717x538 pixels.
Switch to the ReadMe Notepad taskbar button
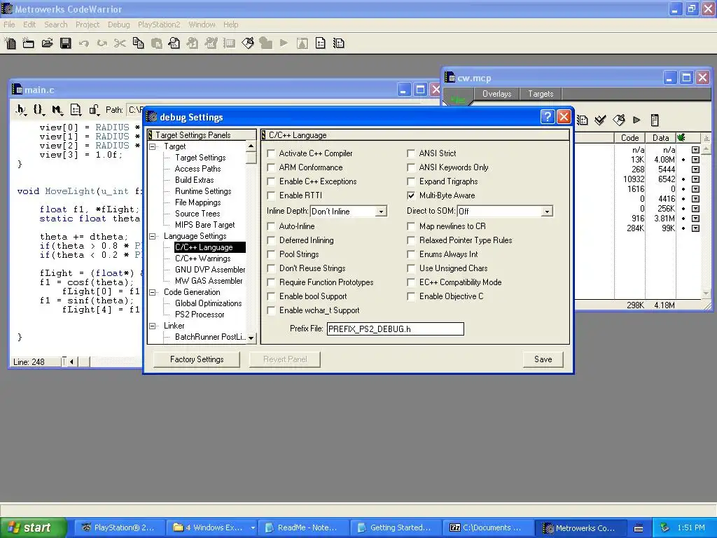[x=302, y=528]
